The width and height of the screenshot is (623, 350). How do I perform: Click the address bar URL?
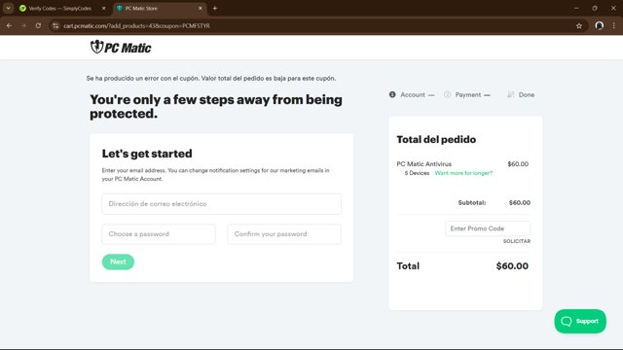point(136,26)
